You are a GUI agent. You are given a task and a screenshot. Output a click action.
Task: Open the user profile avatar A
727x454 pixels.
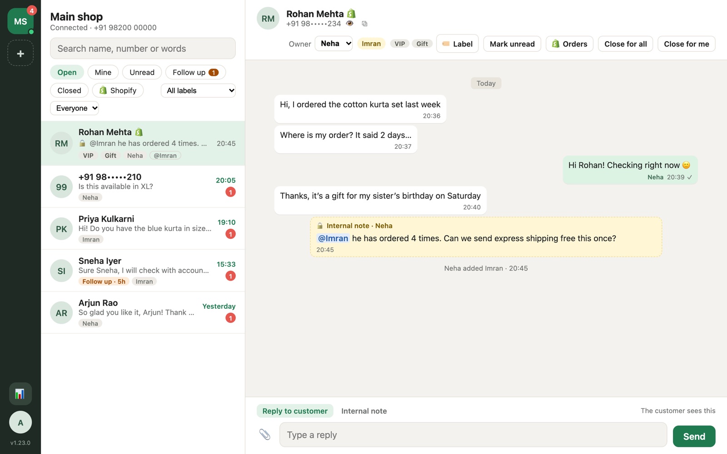pos(20,422)
